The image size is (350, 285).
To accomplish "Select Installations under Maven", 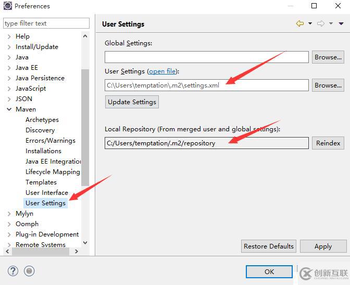I will tap(43, 151).
